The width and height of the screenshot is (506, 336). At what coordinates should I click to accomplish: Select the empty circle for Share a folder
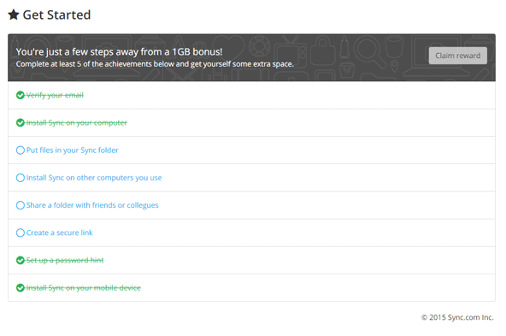click(x=21, y=205)
